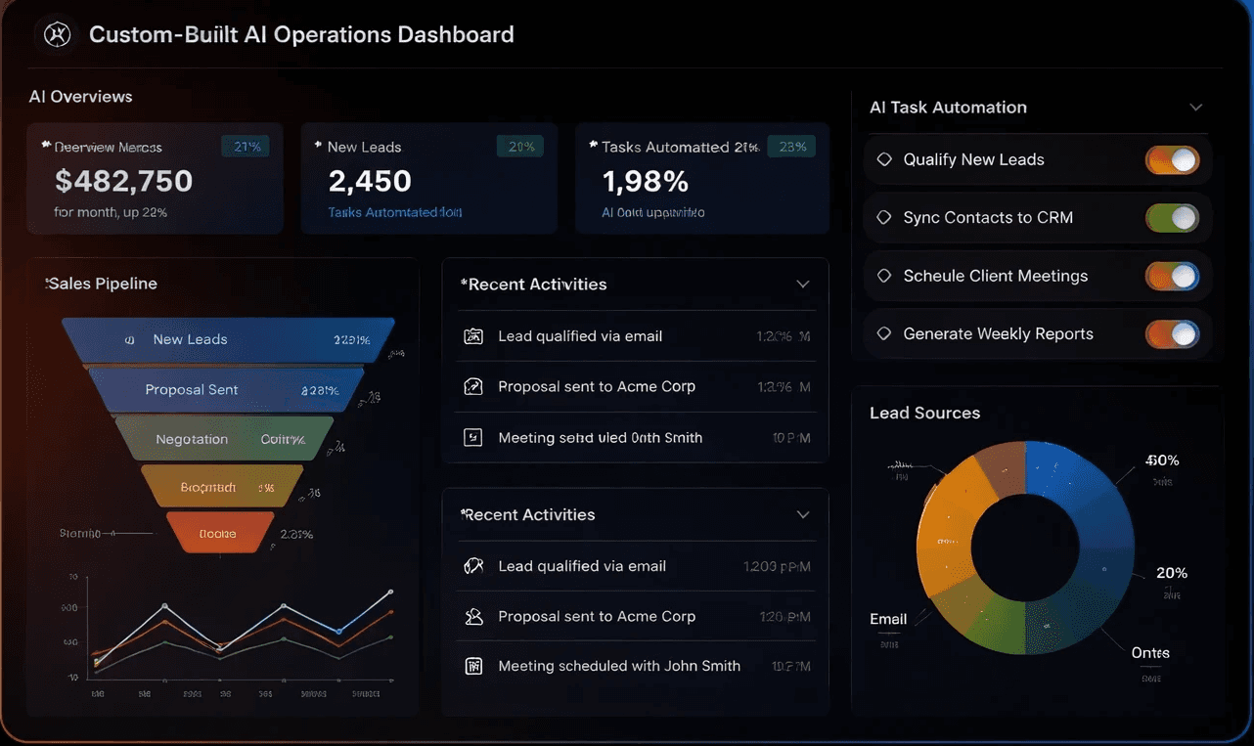Image resolution: width=1254 pixels, height=746 pixels.
Task: Click the diamond icon next to Qualify New Leads
Action: click(x=886, y=159)
